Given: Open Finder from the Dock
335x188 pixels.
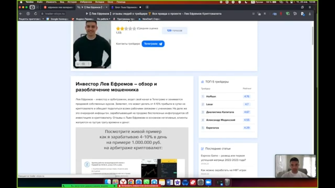Looking at the screenshot, I should [107, 182].
